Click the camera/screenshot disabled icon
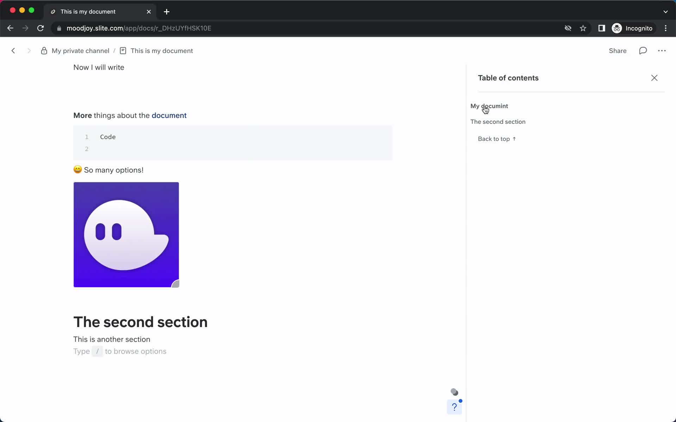This screenshot has height=422, width=676. click(x=568, y=28)
